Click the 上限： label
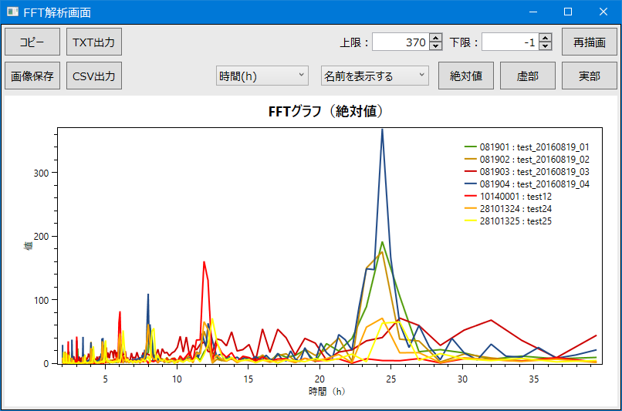Image resolution: width=622 pixels, height=411 pixels. [x=354, y=42]
